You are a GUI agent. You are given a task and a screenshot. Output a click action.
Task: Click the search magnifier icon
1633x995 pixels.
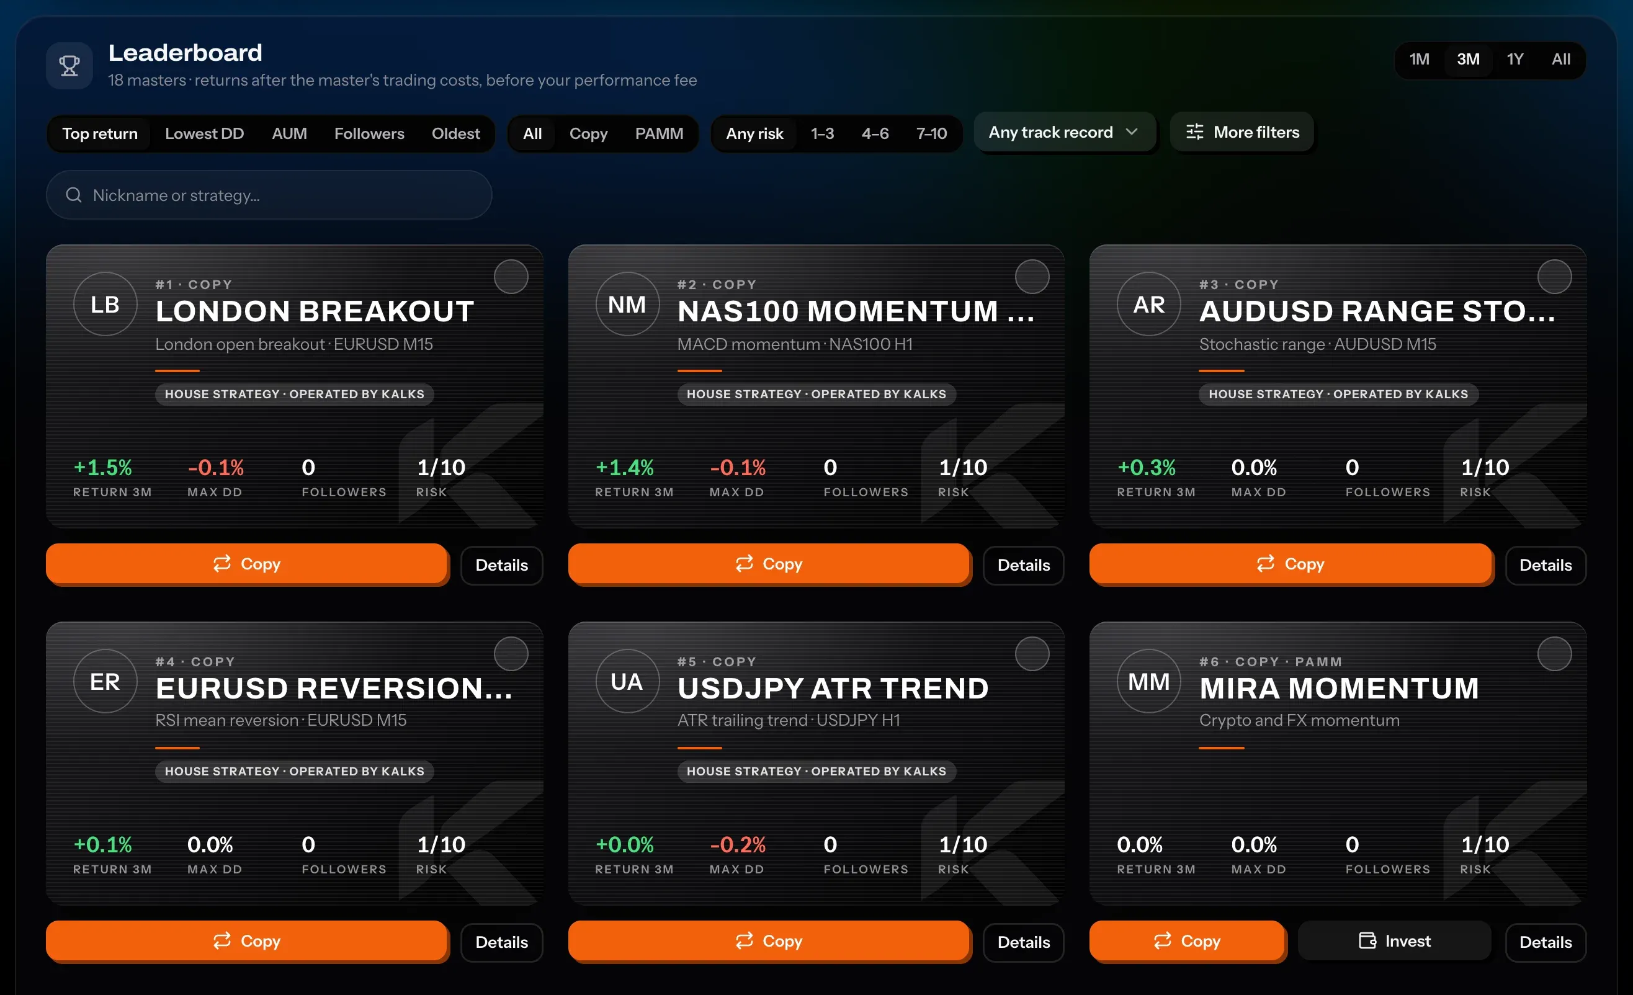(74, 195)
